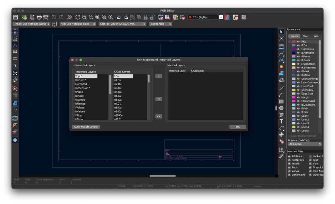Open the scripting console icon
This screenshot has width=335, height=204.
(x=244, y=17)
